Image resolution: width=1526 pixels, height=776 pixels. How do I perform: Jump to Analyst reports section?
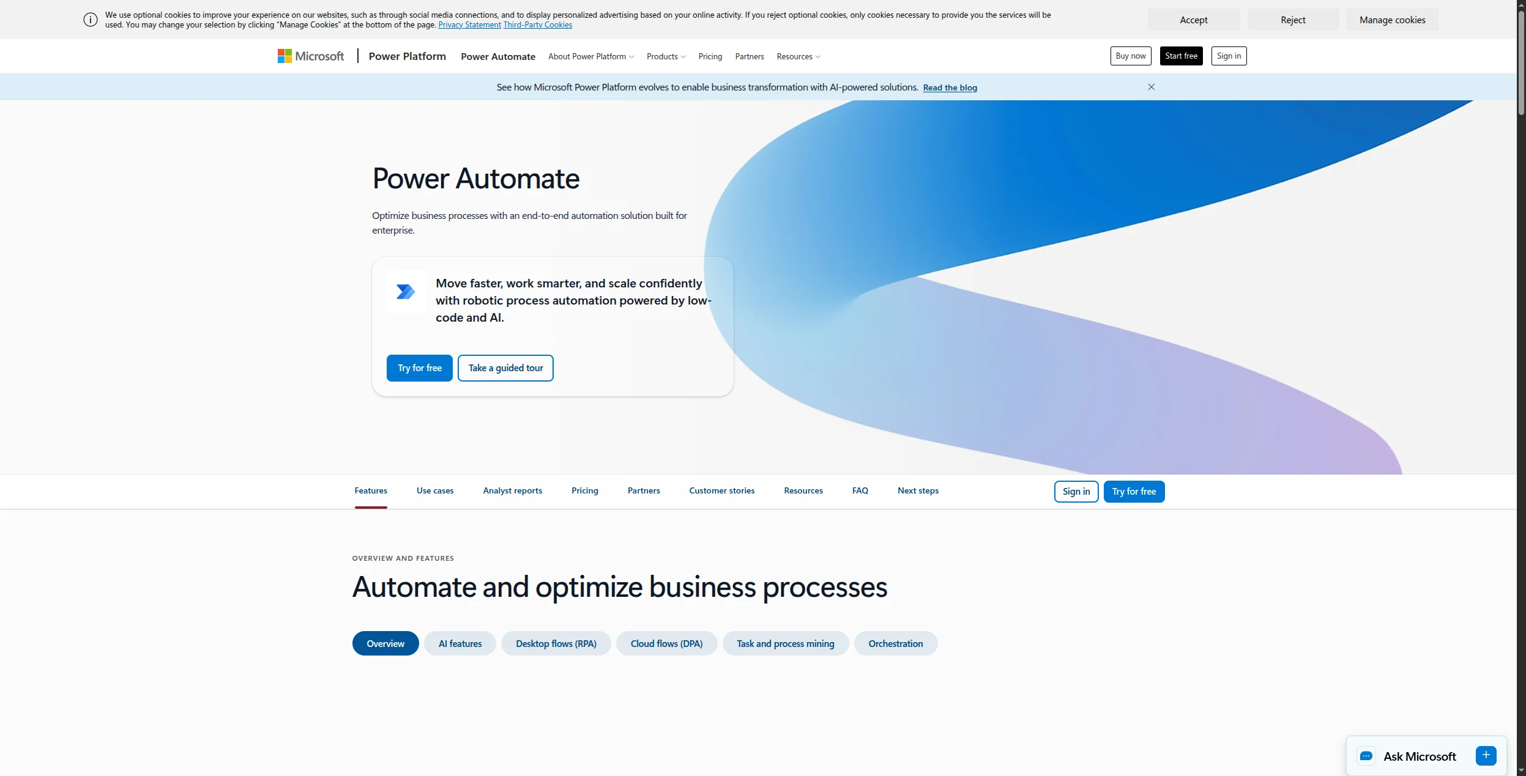(x=513, y=490)
